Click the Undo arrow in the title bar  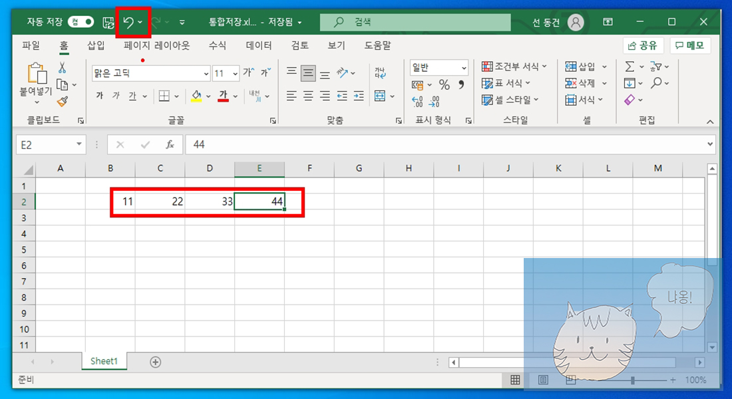click(x=128, y=22)
